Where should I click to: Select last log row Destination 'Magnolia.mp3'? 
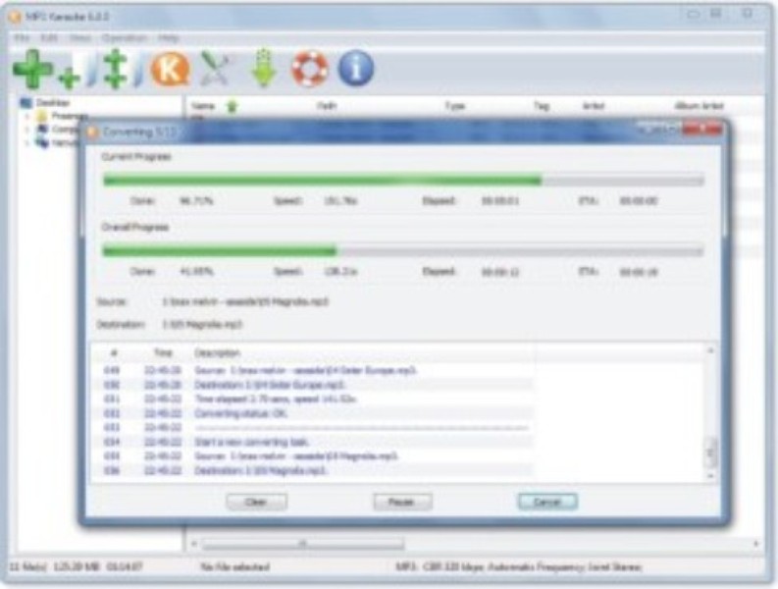313,471
